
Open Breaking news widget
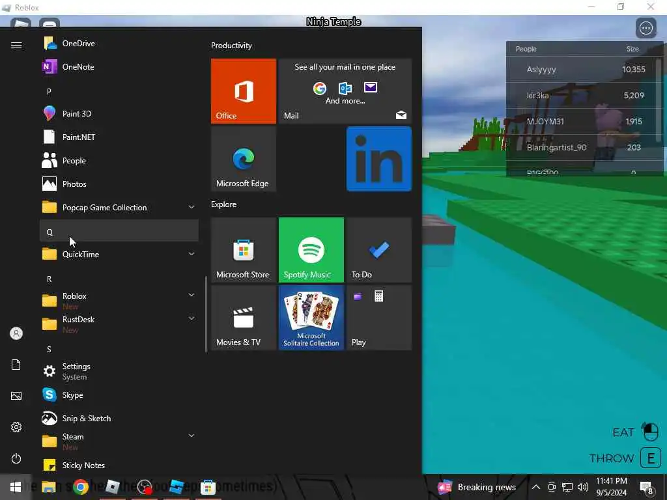point(477,487)
